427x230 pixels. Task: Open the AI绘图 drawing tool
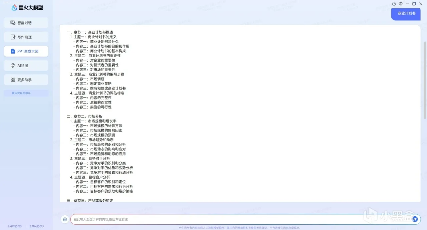click(x=26, y=66)
